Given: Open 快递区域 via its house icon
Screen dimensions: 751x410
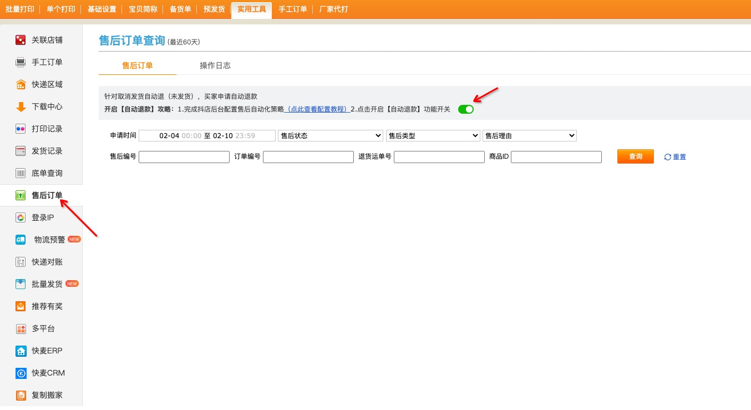Looking at the screenshot, I should (x=21, y=84).
